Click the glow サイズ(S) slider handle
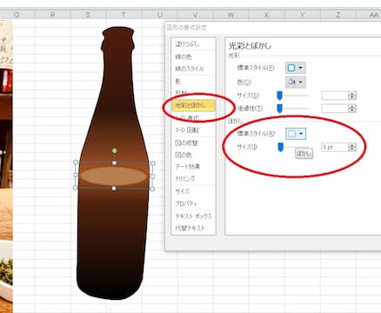This screenshot has height=313, width=381. point(279,95)
